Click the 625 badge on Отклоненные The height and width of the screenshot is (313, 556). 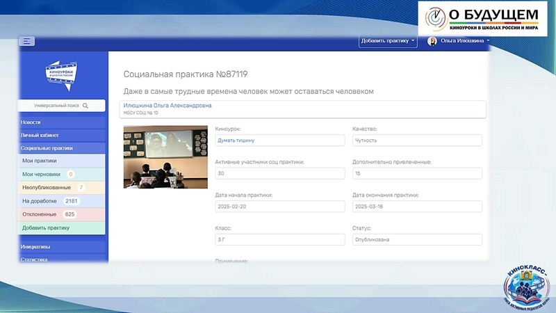click(x=70, y=214)
